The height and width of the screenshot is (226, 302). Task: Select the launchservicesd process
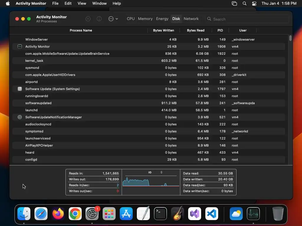(149, 138)
